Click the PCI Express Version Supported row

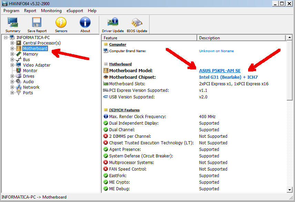(x=194, y=90)
